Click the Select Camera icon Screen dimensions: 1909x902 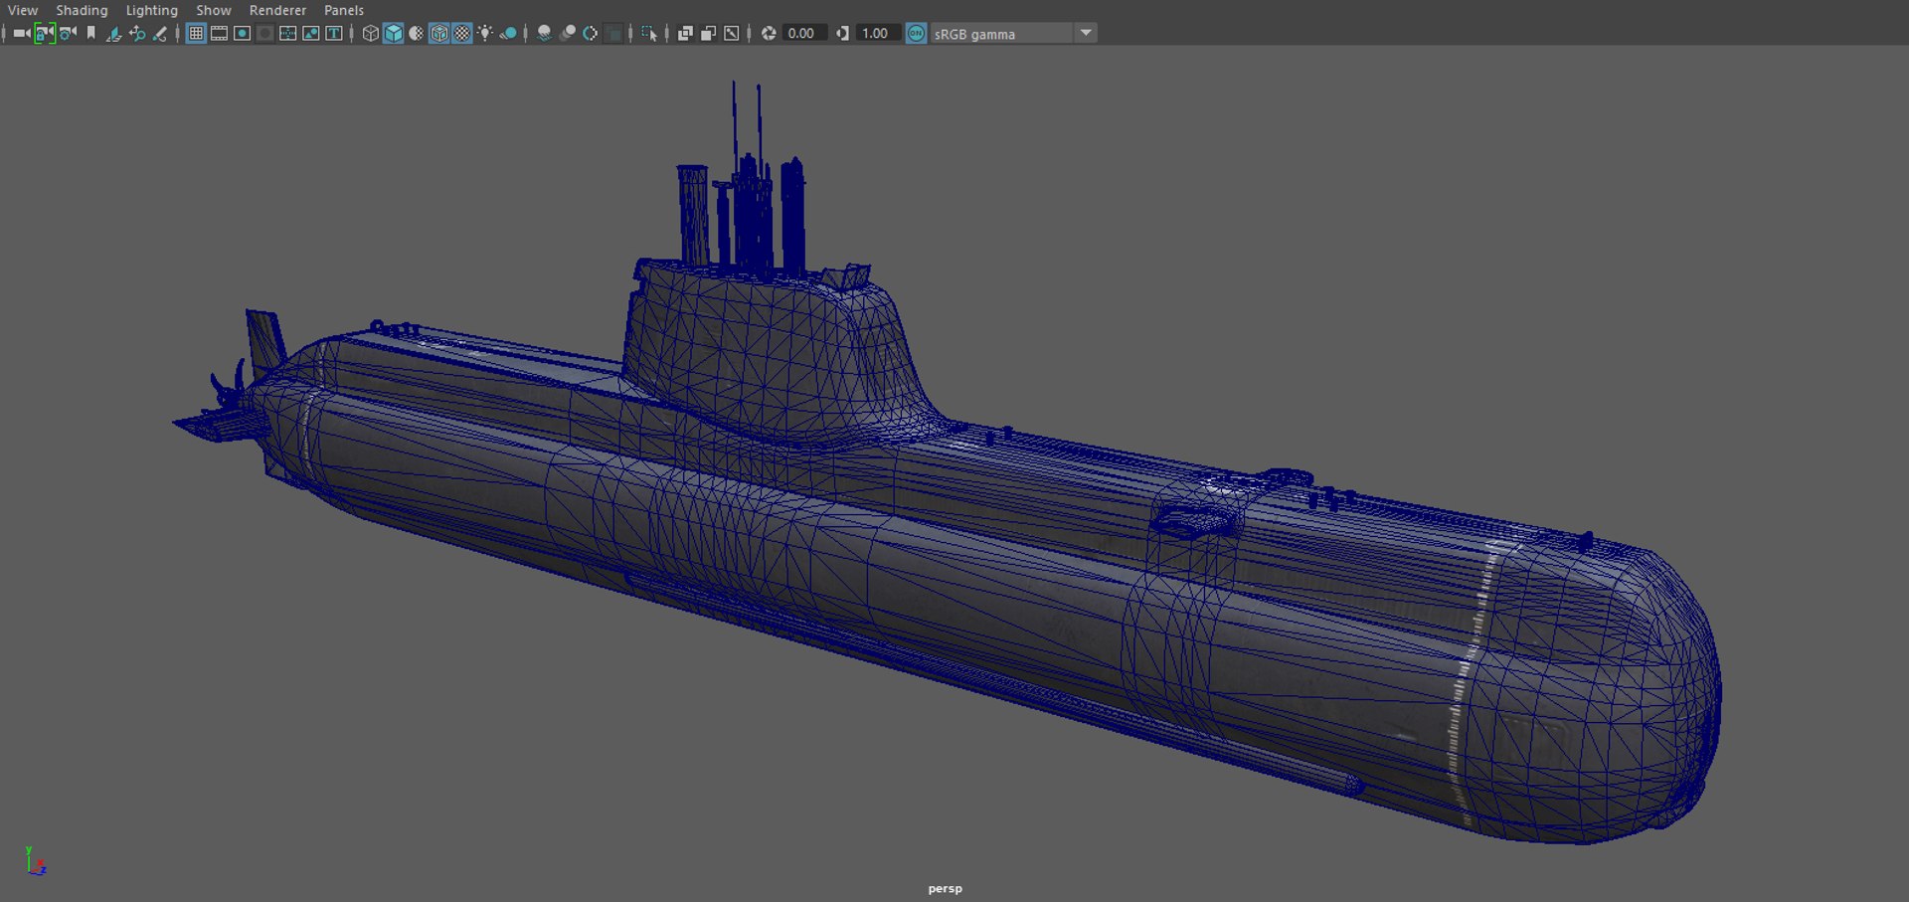tap(21, 33)
